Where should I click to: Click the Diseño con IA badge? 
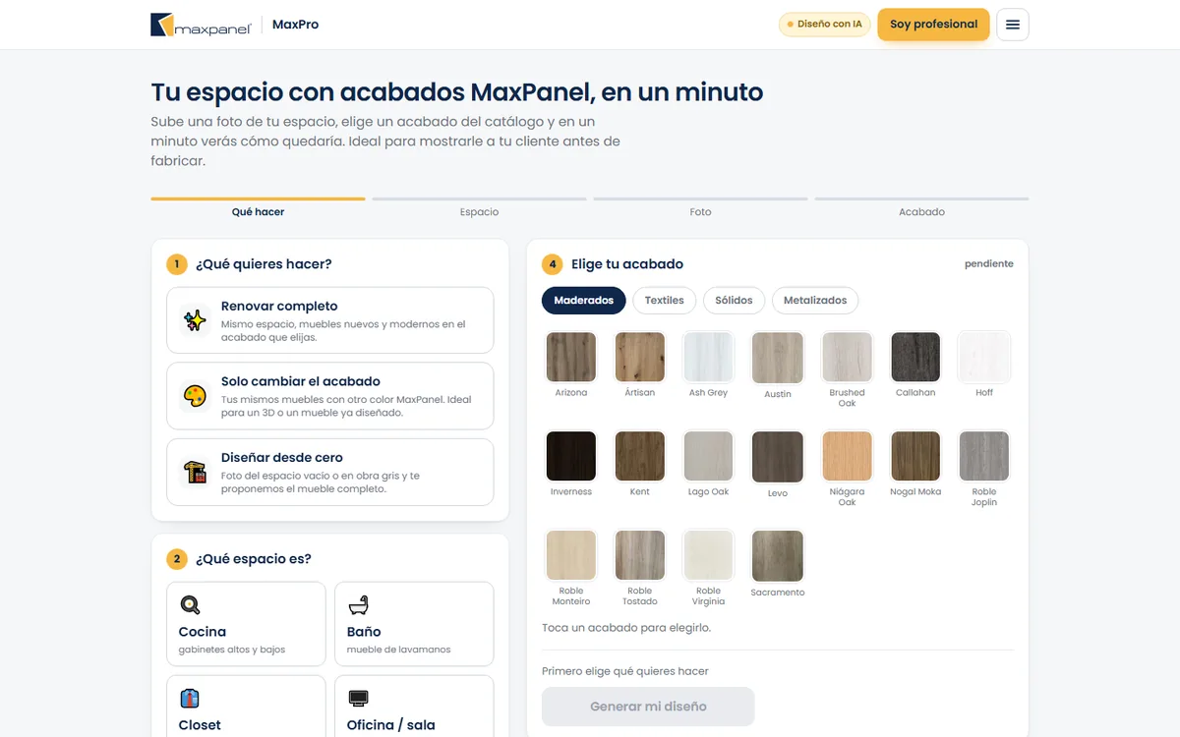(824, 25)
